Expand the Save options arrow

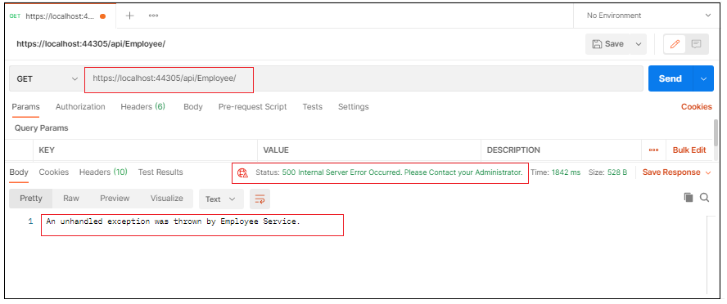coord(638,44)
